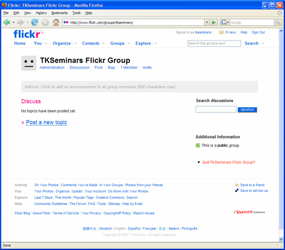Click the 1 Member link
This screenshot has width=285, height=250.
[x=129, y=67]
